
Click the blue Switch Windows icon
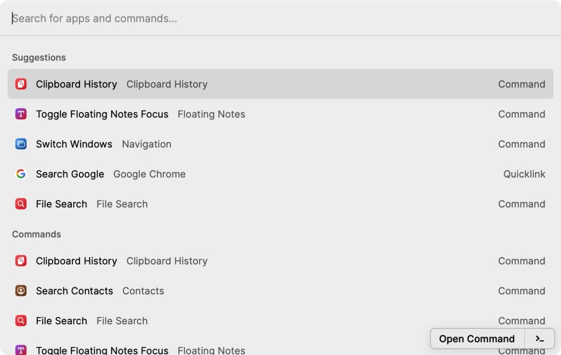pos(21,144)
